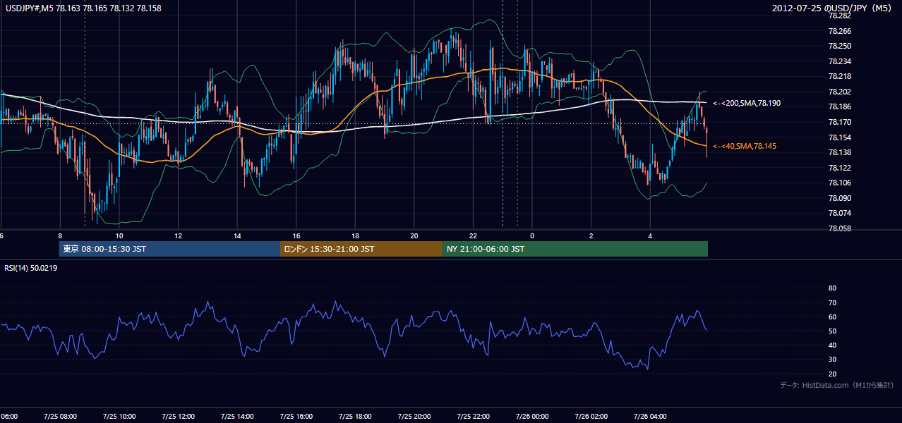Click hour label 2 under price chart
902x423 pixels.
(591, 236)
